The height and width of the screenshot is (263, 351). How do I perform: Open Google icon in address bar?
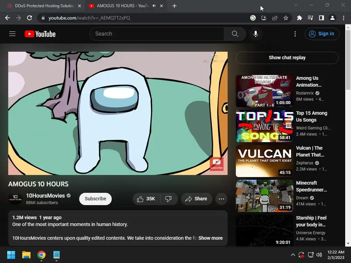coord(253,18)
